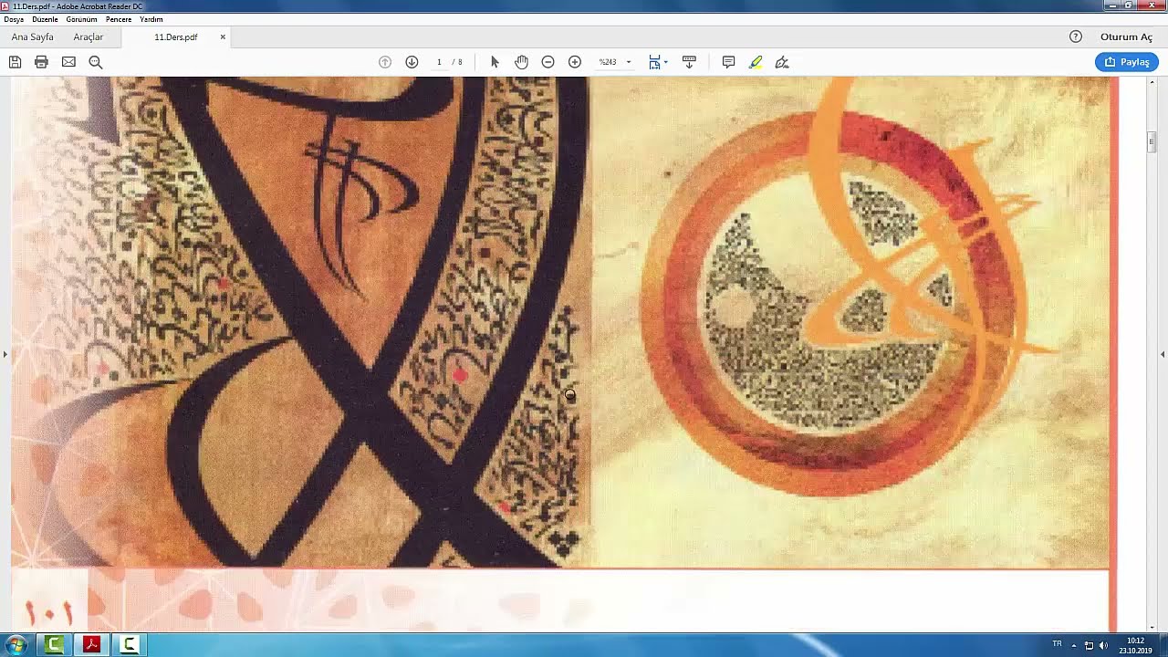Image resolution: width=1168 pixels, height=657 pixels.
Task: Switch to the Ana Sayfa tab
Action: [x=33, y=37]
